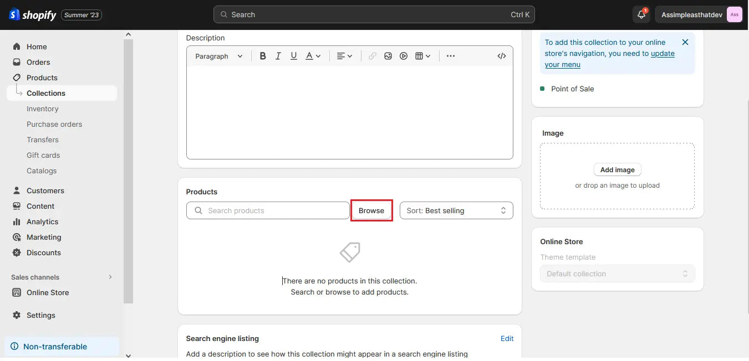This screenshot has width=749, height=361.
Task: Open Shopify search with the magnifier icon
Action: (x=223, y=14)
